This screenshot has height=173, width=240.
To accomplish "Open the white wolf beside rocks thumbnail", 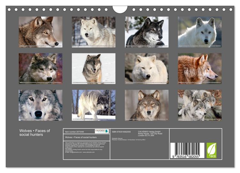I will [147, 69].
